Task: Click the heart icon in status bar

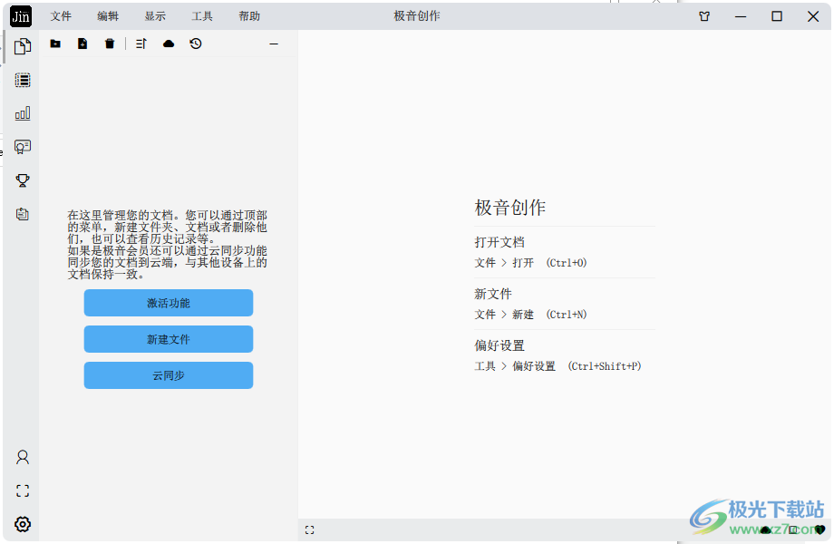Action: [x=819, y=529]
